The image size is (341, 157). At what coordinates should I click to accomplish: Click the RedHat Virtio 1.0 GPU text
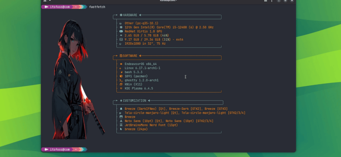coord(143,31)
